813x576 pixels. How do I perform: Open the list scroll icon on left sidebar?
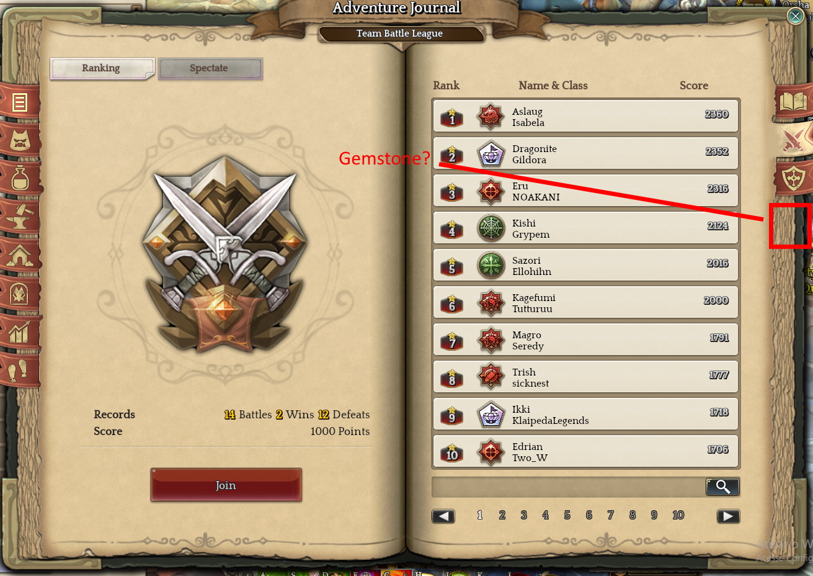pyautogui.click(x=20, y=102)
